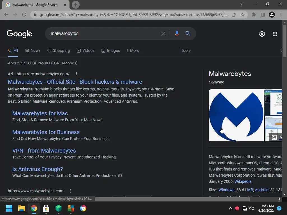Open the Extensions puzzle icon
The width and height of the screenshot is (287, 215).
(254, 15)
